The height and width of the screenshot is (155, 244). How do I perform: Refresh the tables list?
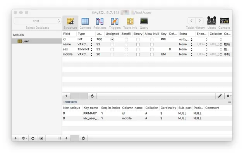[33, 138]
